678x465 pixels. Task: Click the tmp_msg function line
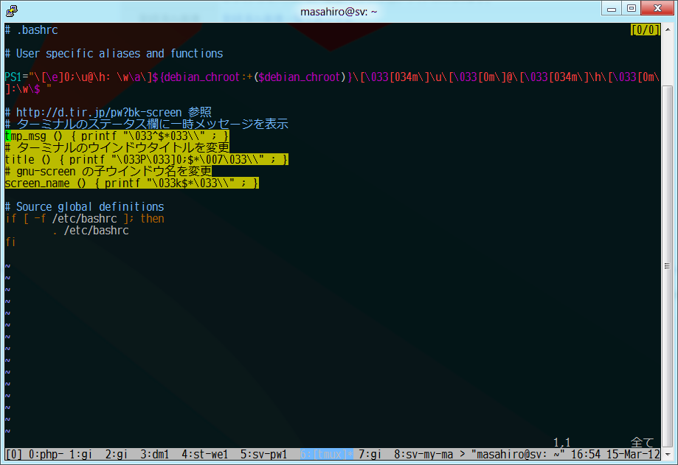(x=117, y=136)
